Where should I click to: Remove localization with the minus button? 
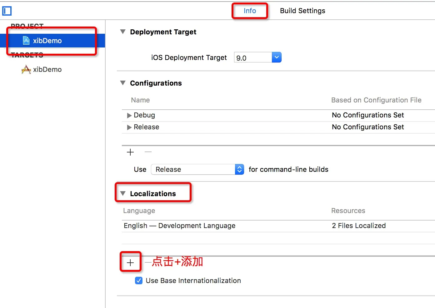tap(148, 263)
